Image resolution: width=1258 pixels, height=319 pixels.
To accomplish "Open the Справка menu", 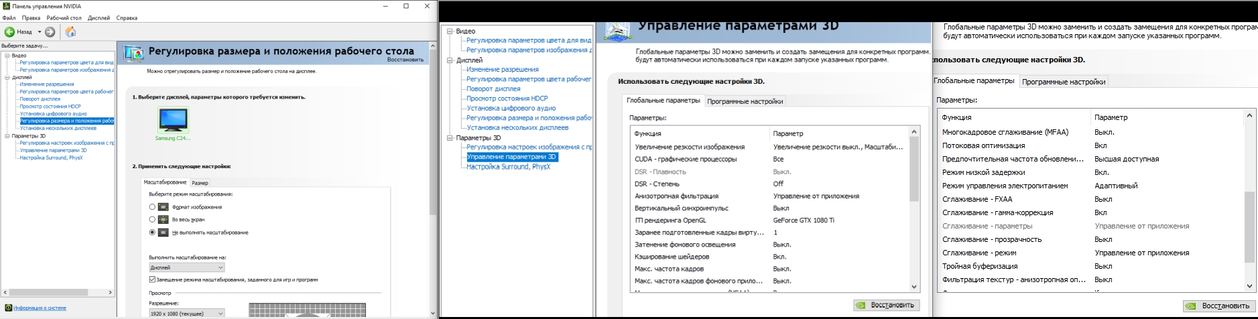I will (127, 18).
